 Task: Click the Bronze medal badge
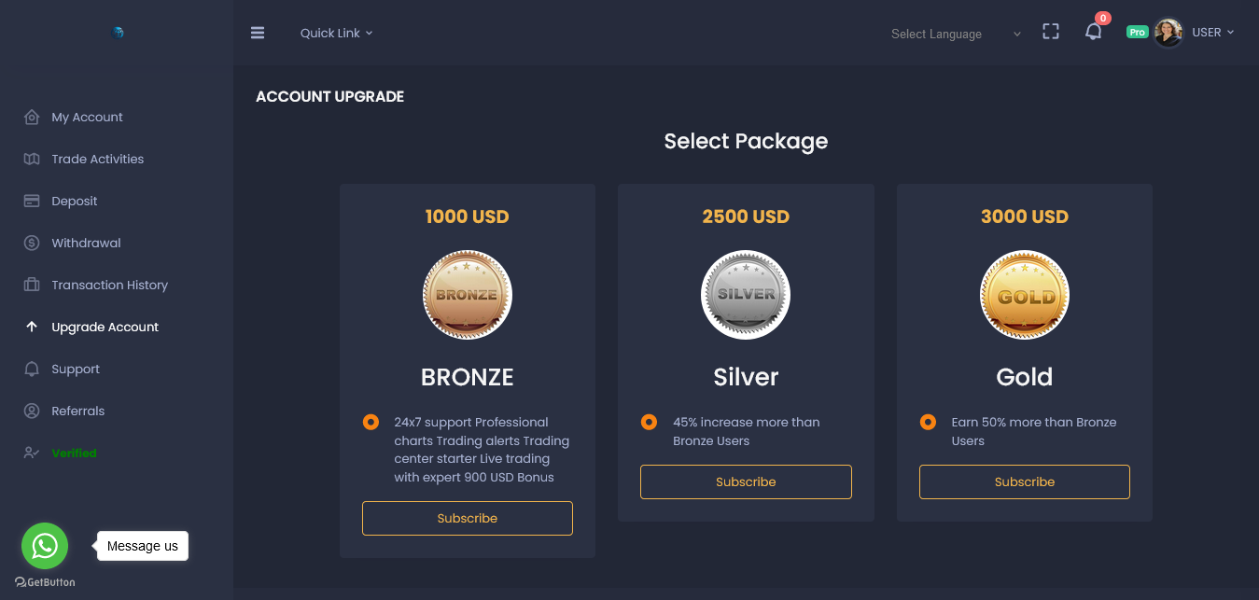tap(468, 295)
